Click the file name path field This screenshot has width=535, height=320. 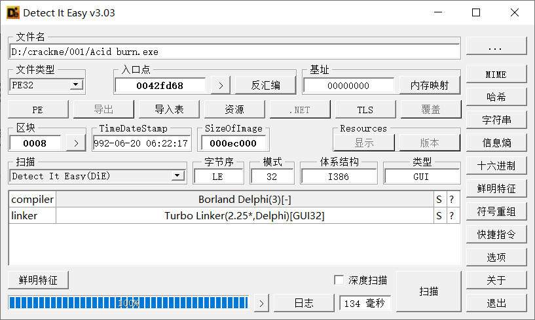click(234, 52)
